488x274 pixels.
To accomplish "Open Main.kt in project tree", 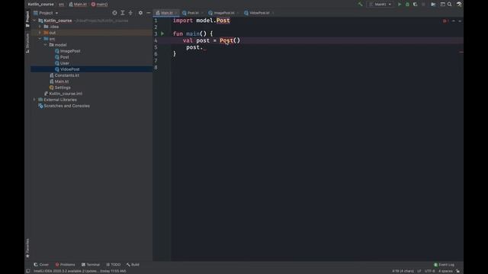I will click(59, 81).
